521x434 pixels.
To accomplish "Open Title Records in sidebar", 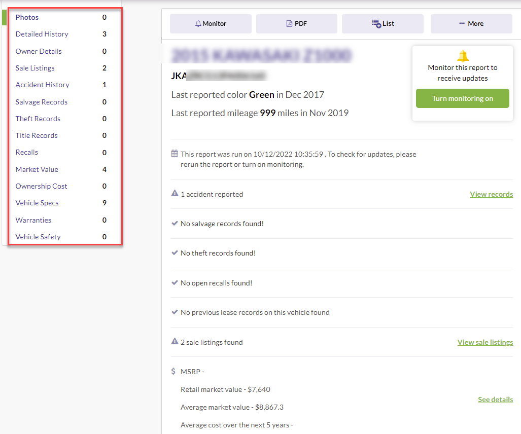I will 37,135.
